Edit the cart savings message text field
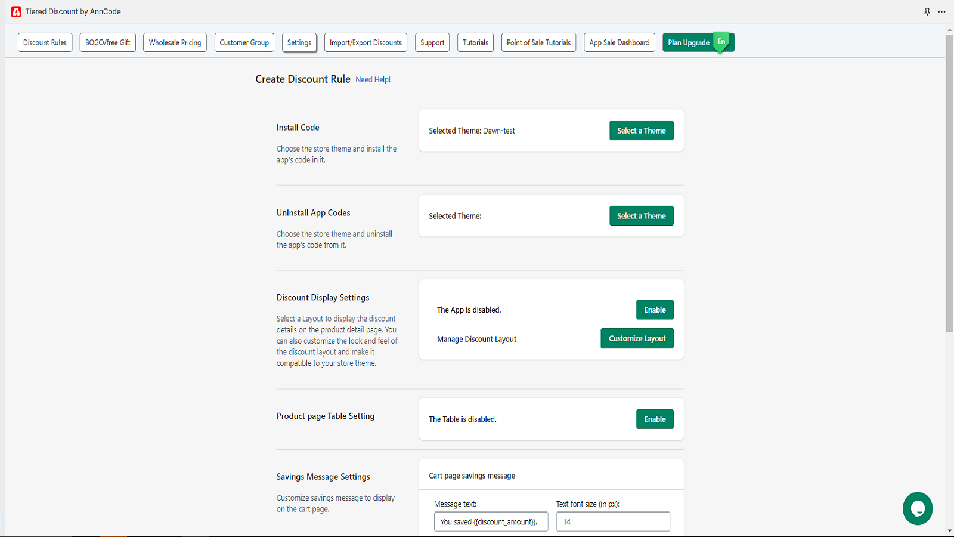The height and width of the screenshot is (537, 954). pyautogui.click(x=491, y=521)
